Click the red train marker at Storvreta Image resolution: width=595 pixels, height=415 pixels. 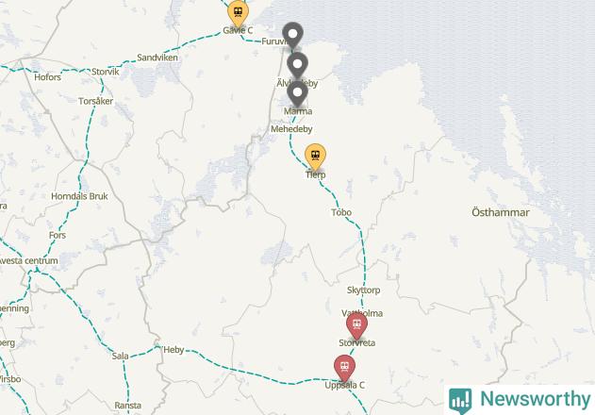pyautogui.click(x=356, y=325)
